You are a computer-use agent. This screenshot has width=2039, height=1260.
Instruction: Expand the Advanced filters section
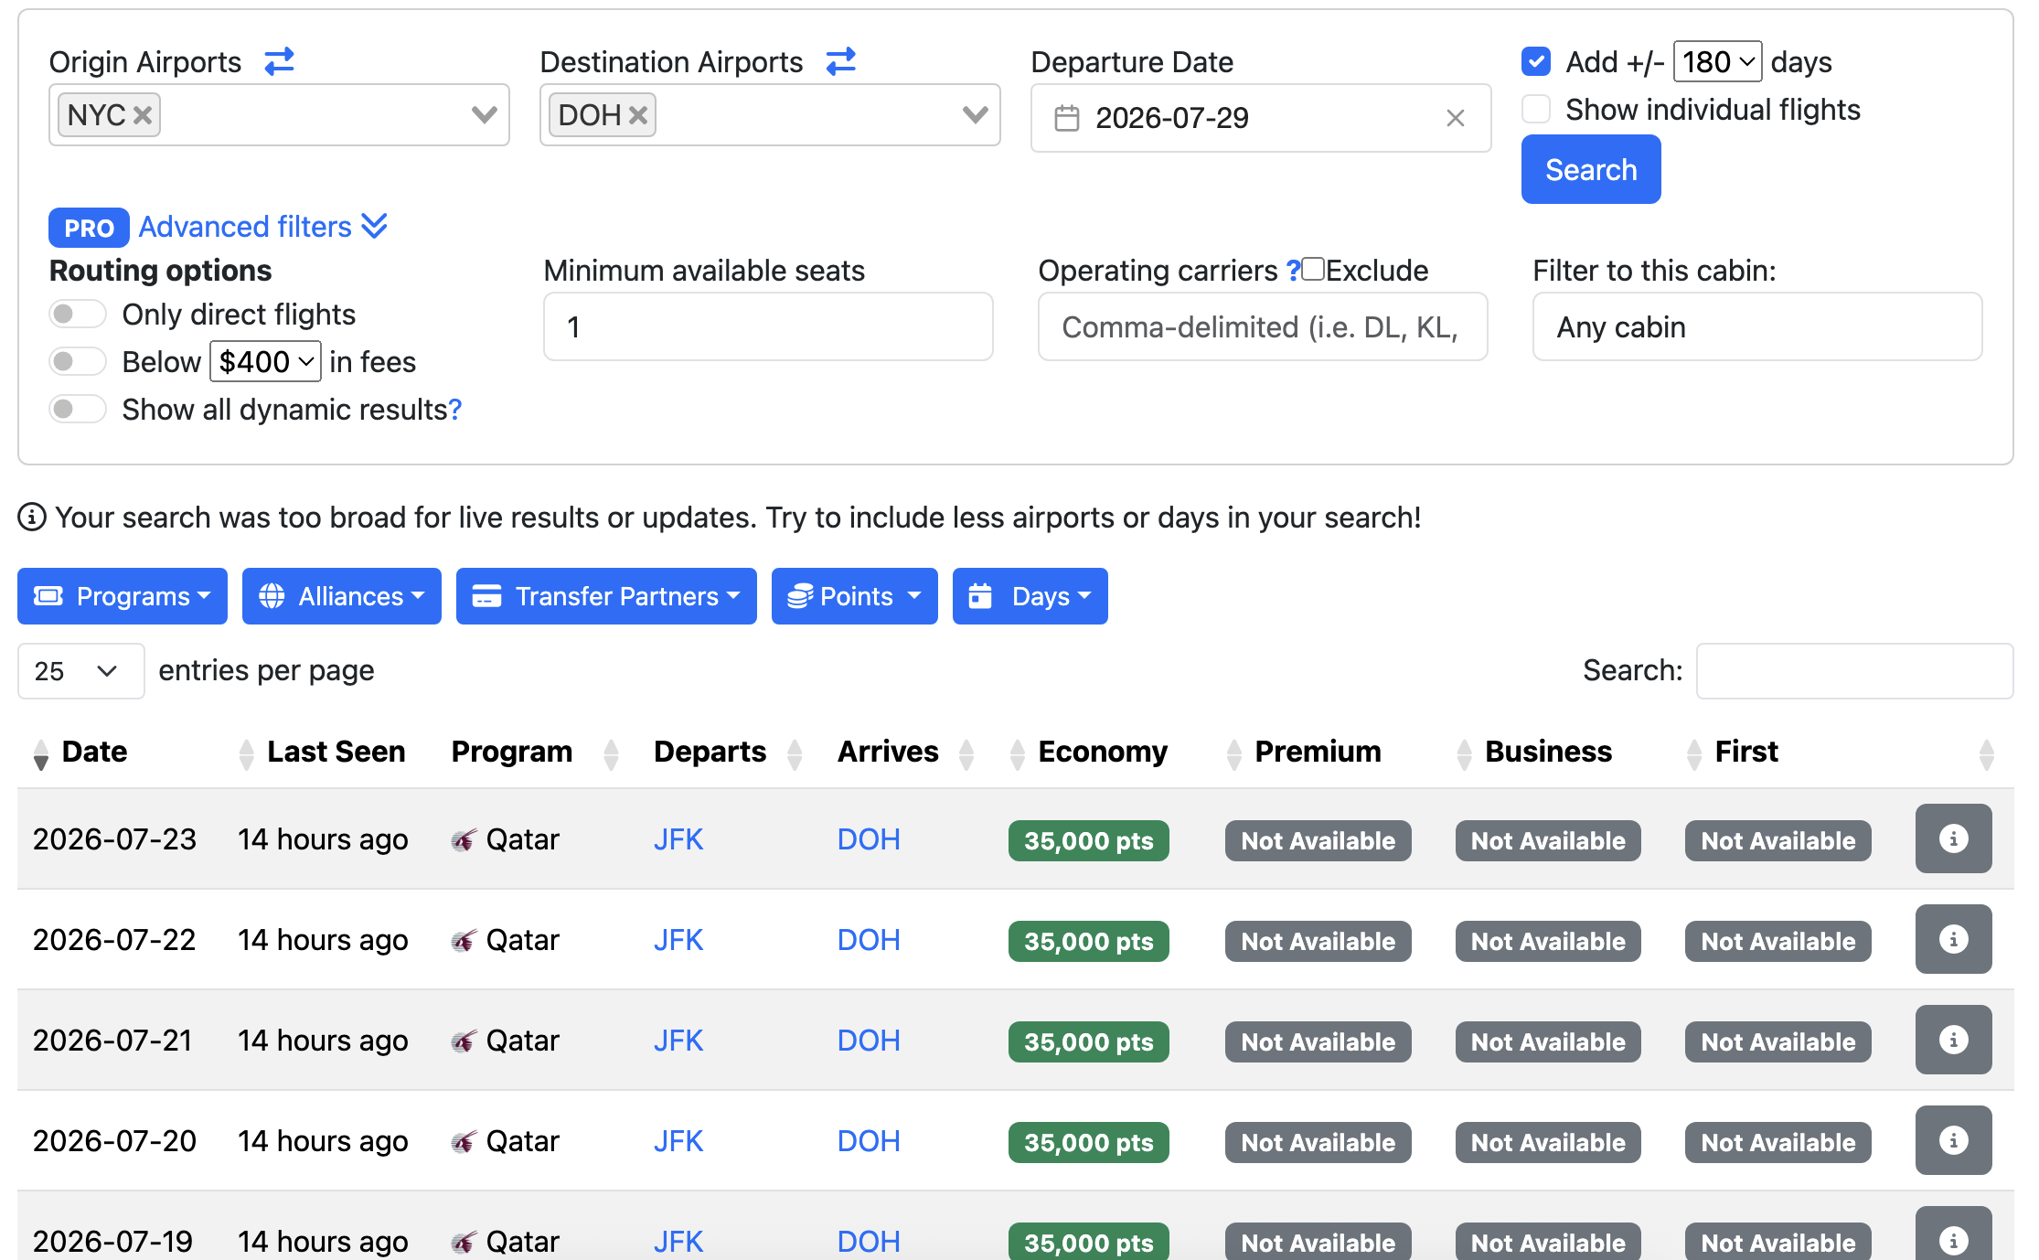[x=263, y=227]
